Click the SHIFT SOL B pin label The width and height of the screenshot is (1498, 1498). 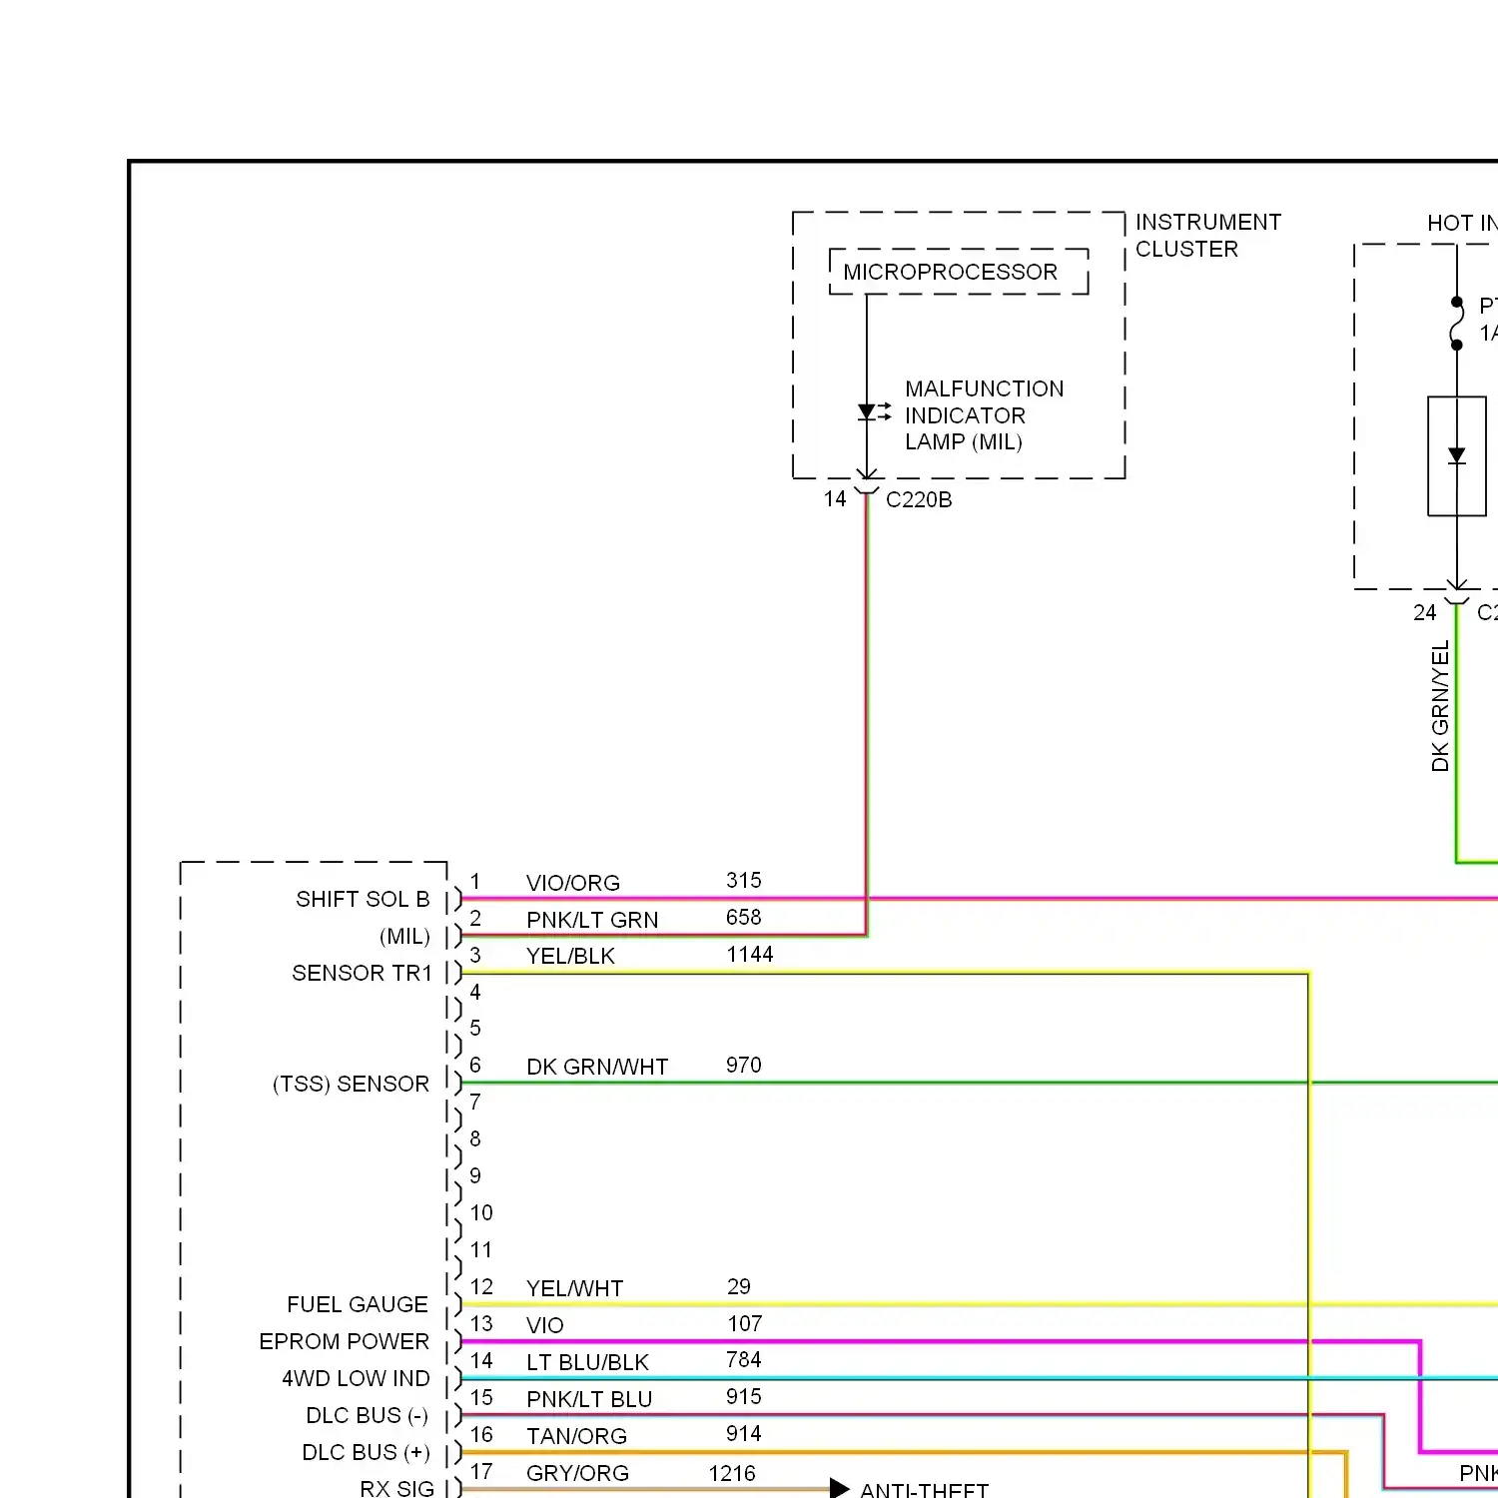363,899
